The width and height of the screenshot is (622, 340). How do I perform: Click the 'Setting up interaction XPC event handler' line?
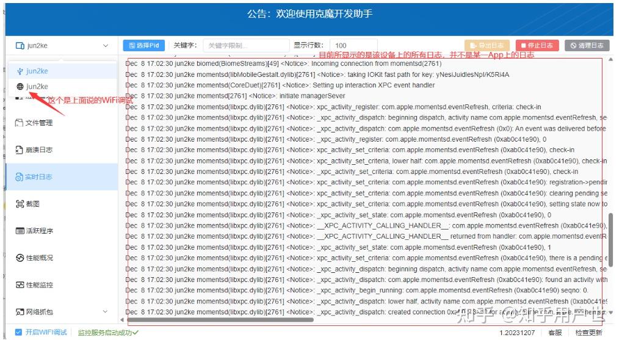pyautogui.click(x=280, y=85)
